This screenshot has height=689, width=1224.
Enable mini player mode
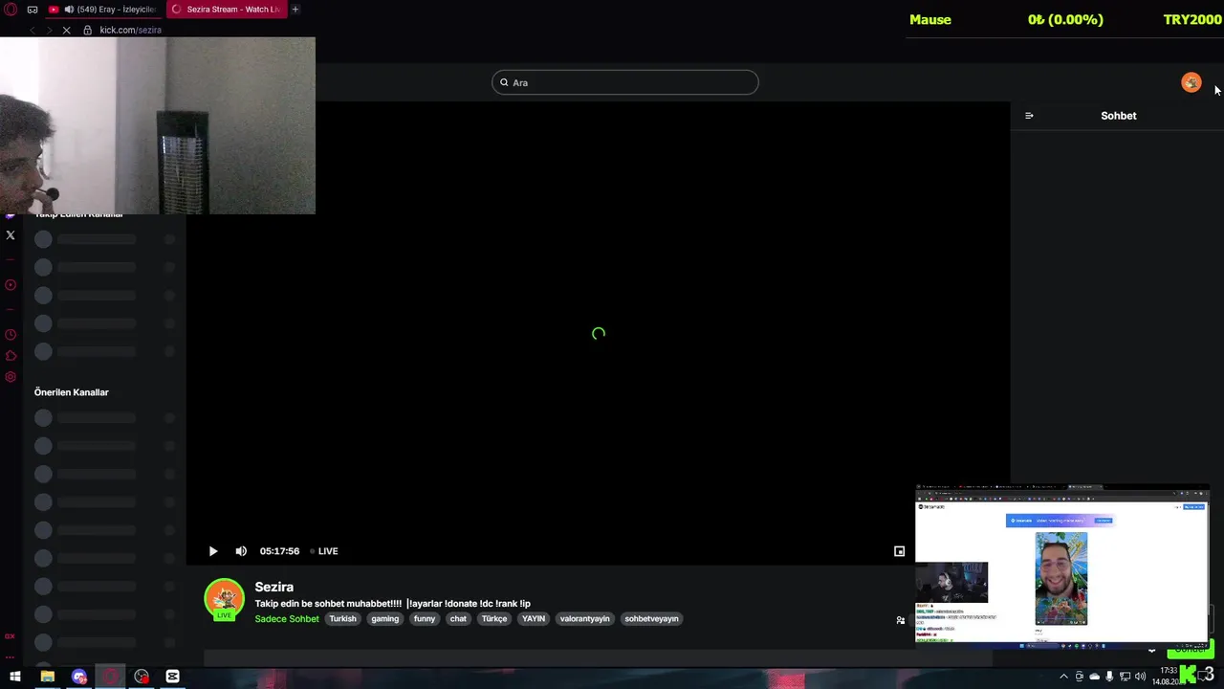point(899,551)
